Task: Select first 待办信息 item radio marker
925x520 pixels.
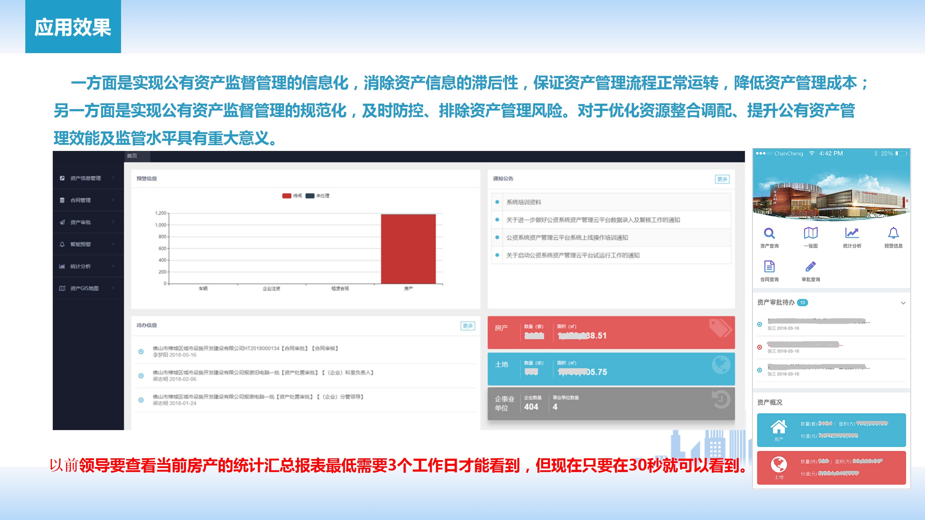Action: (x=141, y=351)
